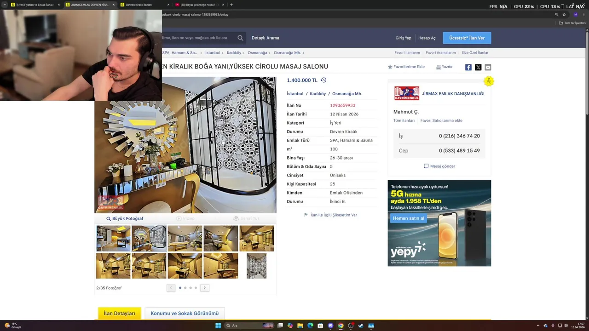Image resolution: width=589 pixels, height=331 pixels.
Task: Click the Jirmax Emlak store logo
Action: click(406, 93)
